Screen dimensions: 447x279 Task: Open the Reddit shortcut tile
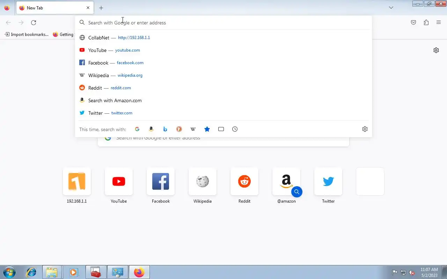click(x=244, y=181)
